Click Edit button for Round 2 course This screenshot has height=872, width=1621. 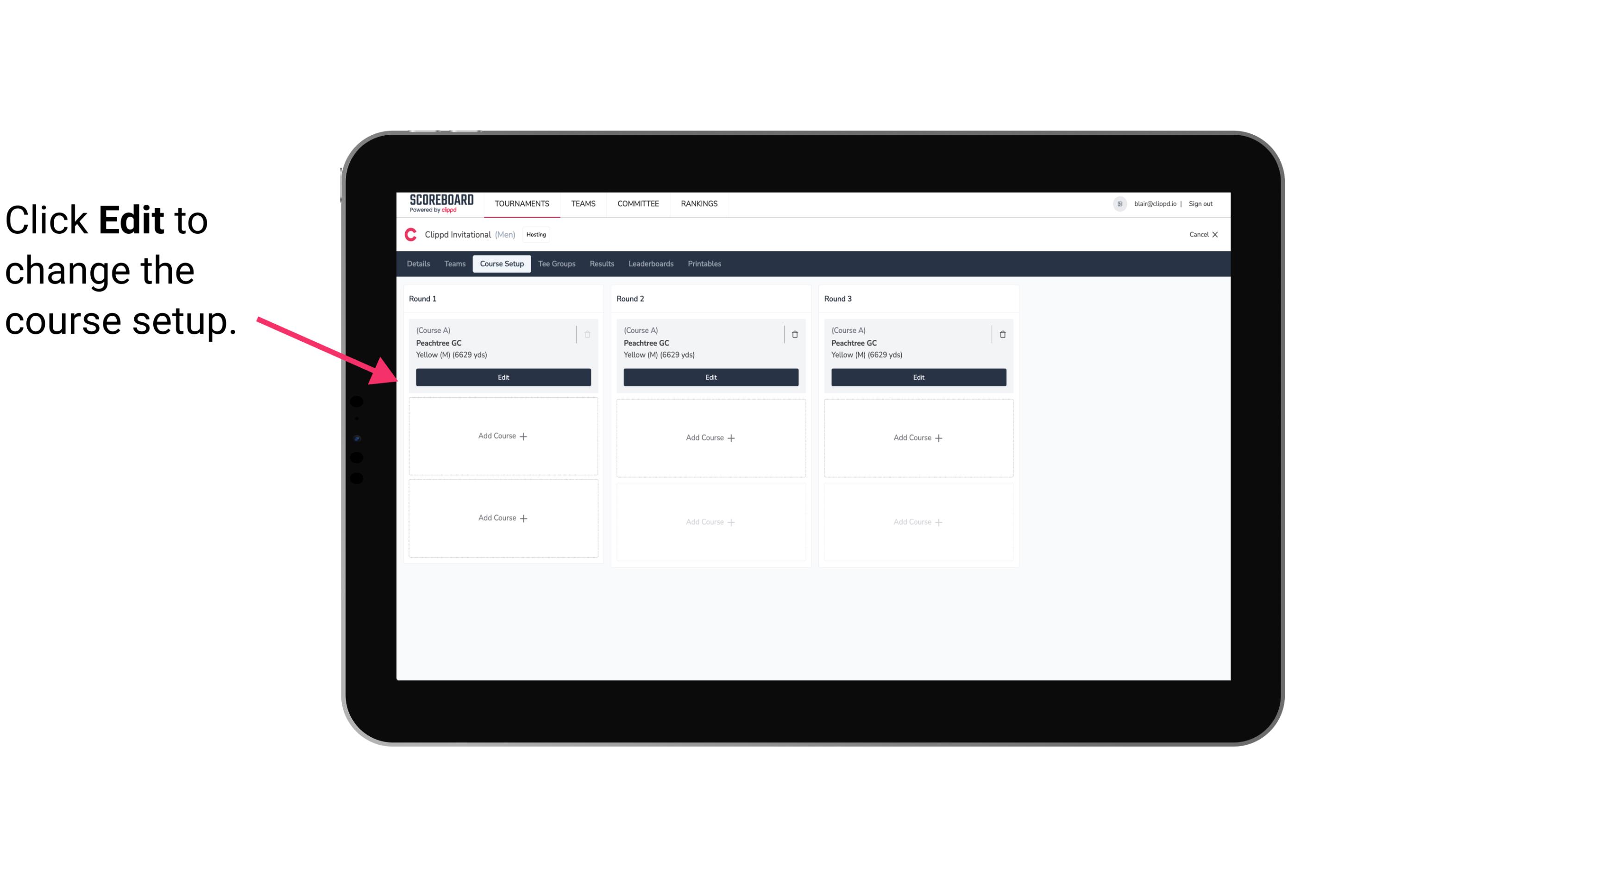tap(710, 377)
